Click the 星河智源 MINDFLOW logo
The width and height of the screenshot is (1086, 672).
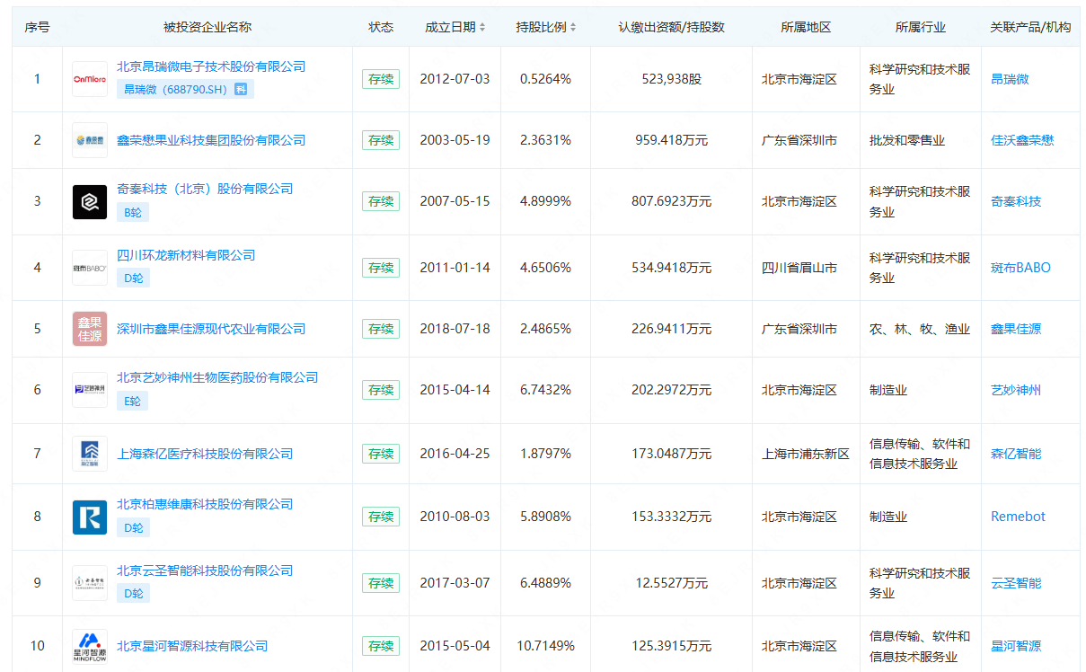pyautogui.click(x=90, y=646)
